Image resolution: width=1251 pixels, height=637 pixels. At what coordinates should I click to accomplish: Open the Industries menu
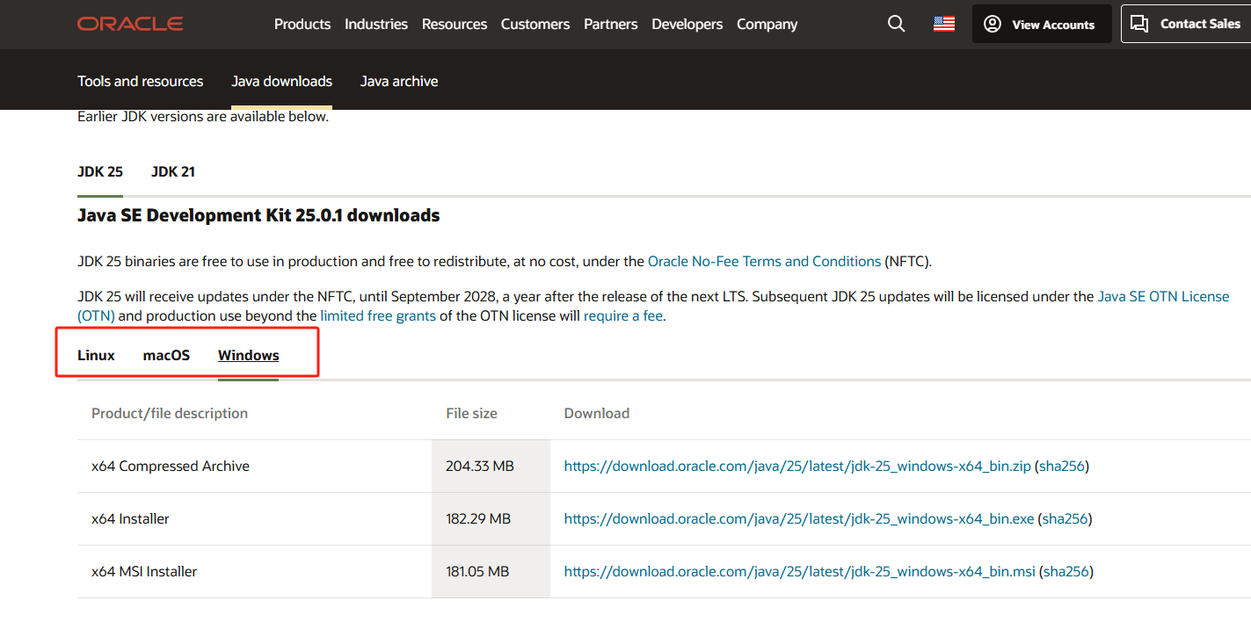tap(376, 25)
